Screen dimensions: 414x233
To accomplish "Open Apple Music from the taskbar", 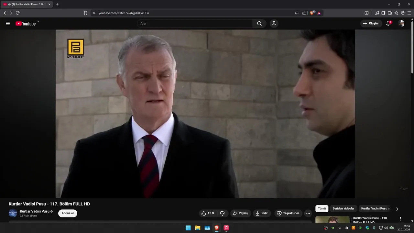I will click(226, 228).
